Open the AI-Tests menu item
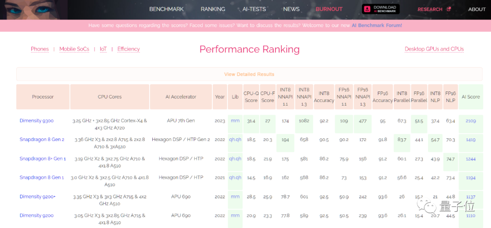 click(254, 9)
